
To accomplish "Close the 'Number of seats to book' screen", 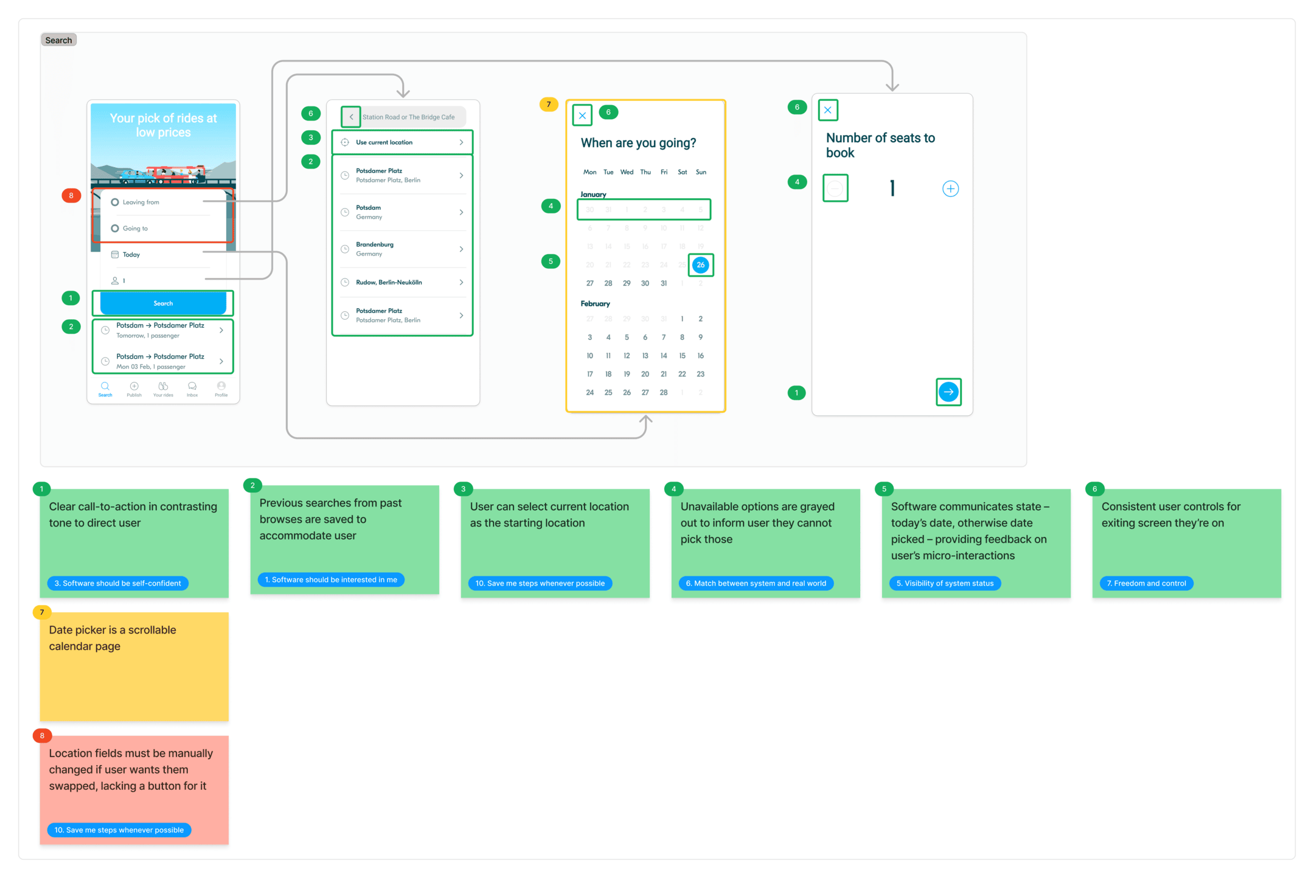I will tap(828, 110).
